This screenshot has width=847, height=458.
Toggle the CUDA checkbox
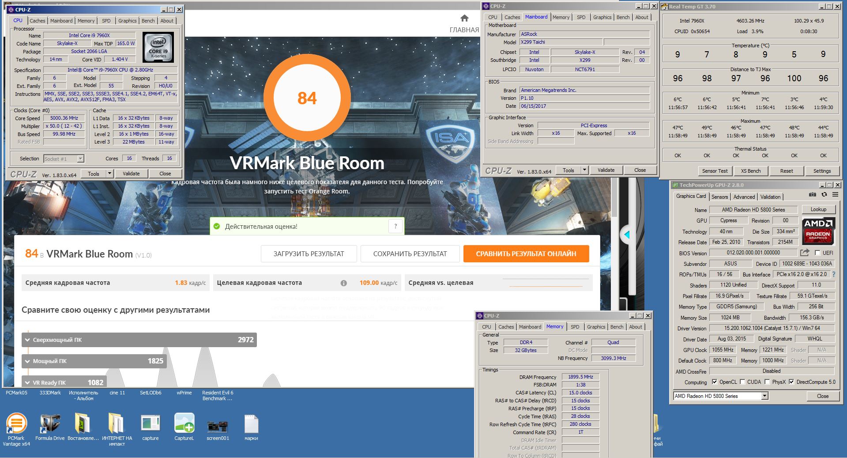tap(742, 382)
